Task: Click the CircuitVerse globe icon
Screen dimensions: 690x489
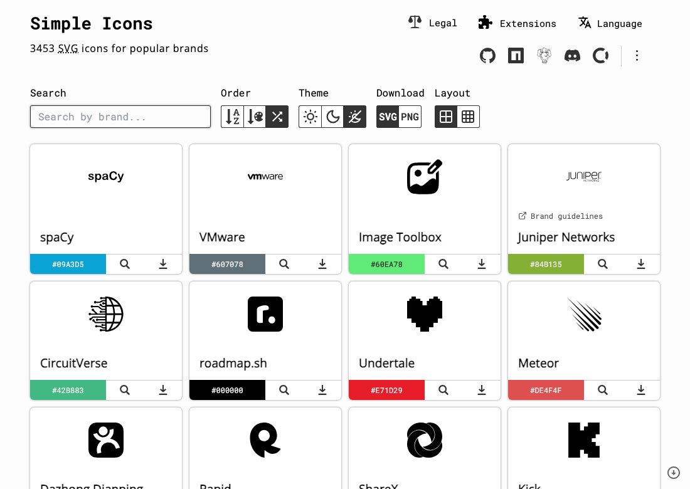Action: point(106,314)
